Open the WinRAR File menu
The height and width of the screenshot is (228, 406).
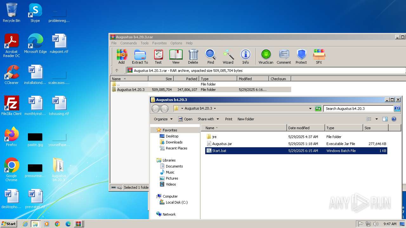pos(114,43)
